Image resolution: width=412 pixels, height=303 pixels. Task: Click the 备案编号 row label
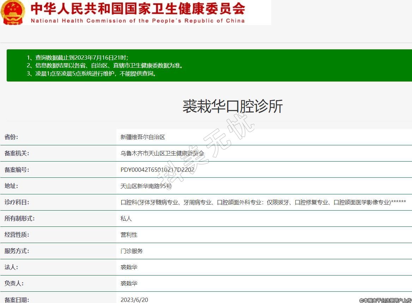(17, 170)
